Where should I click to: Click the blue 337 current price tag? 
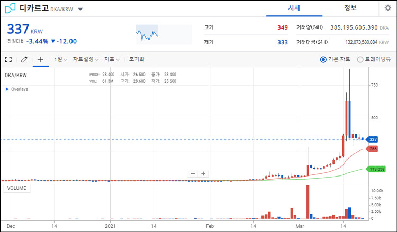372,140
